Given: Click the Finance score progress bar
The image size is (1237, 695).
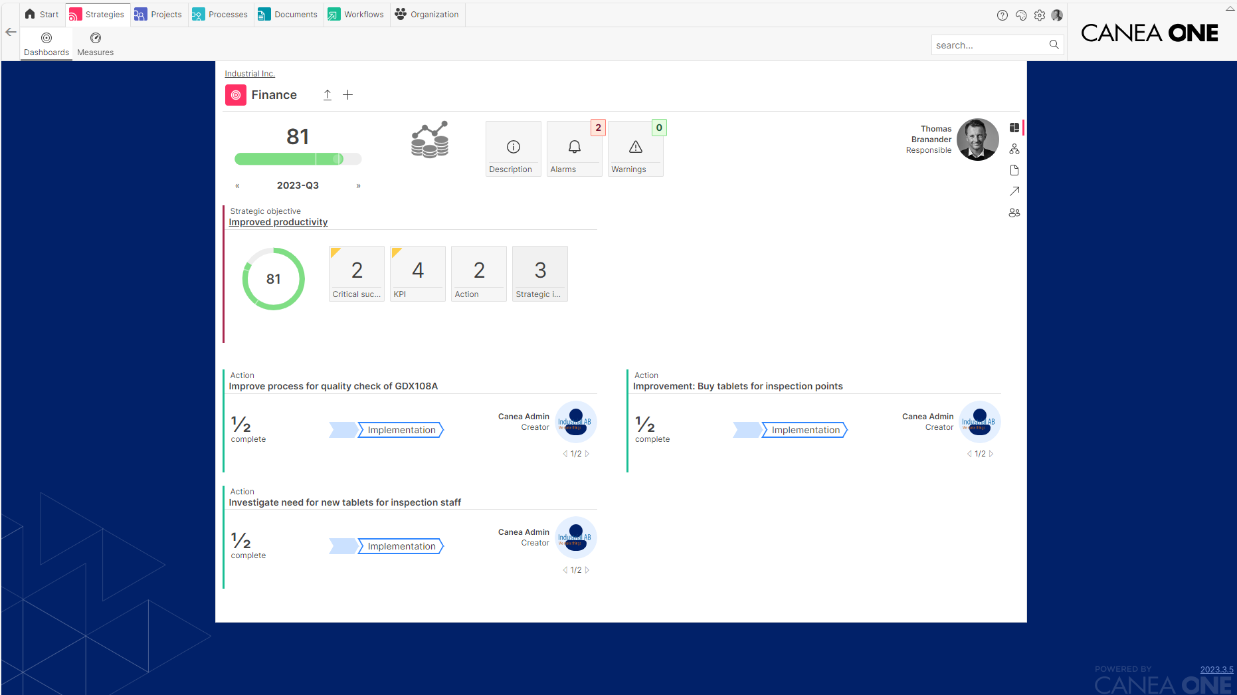Looking at the screenshot, I should [298, 159].
